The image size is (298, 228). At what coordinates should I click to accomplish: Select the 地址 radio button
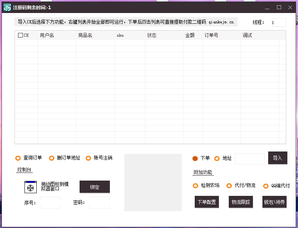[x=217, y=158]
